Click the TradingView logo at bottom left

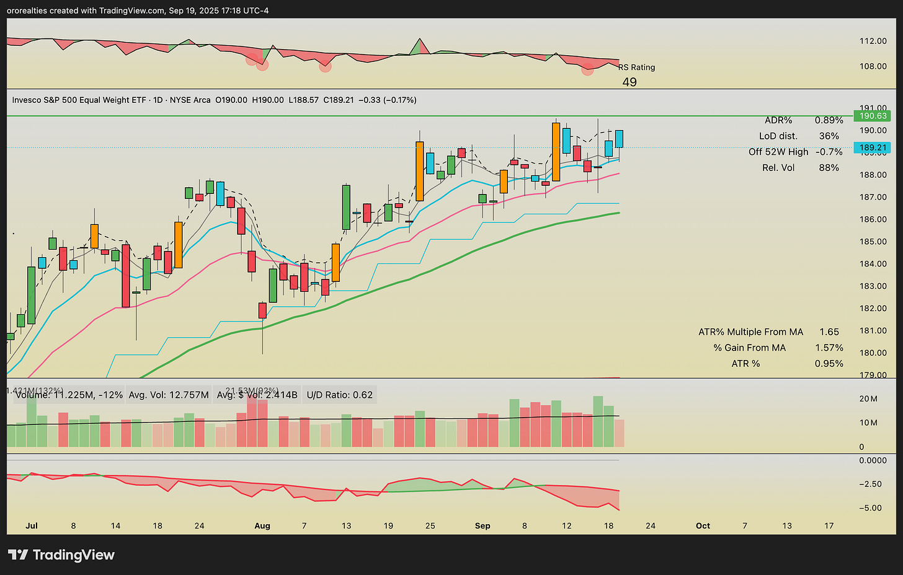[61, 555]
